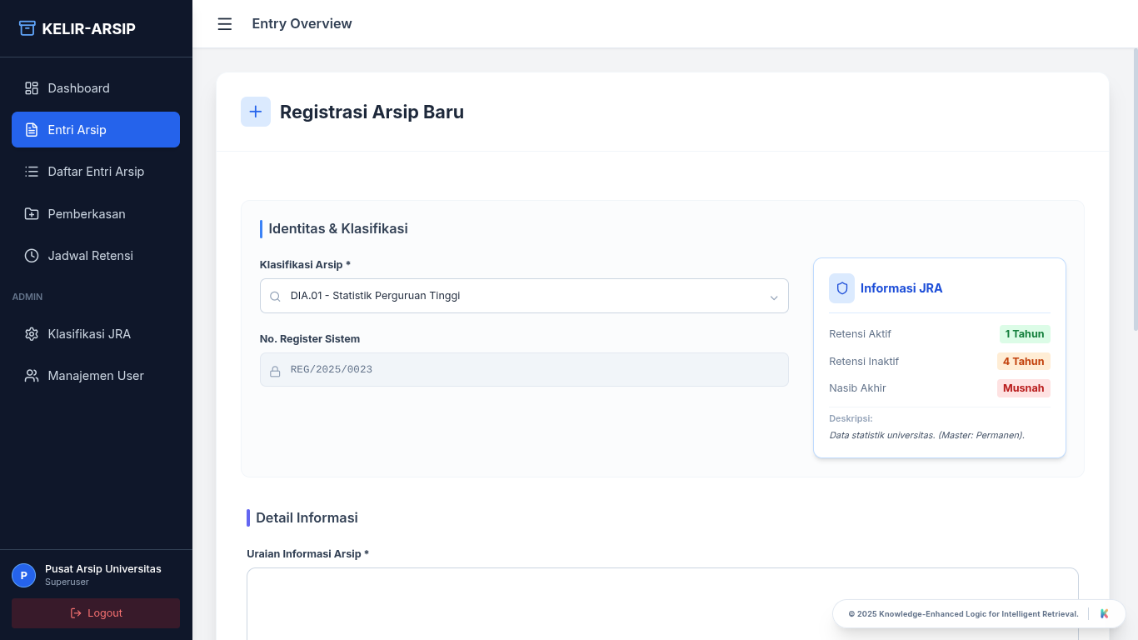Click the KELIR-ARSIP logo icon
The width and height of the screenshot is (1138, 640).
pos(25,27)
